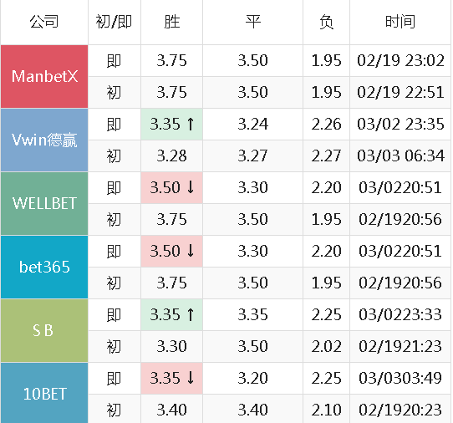
Task: Click ManbetX 初 row 1.95 loss odds
Action: coord(326,93)
